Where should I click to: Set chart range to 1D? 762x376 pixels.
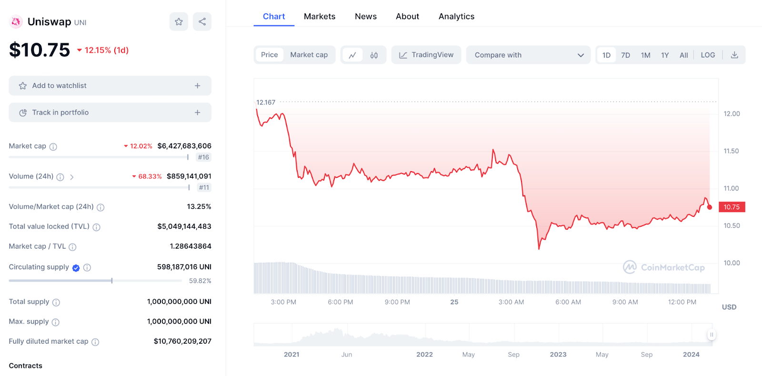[606, 55]
